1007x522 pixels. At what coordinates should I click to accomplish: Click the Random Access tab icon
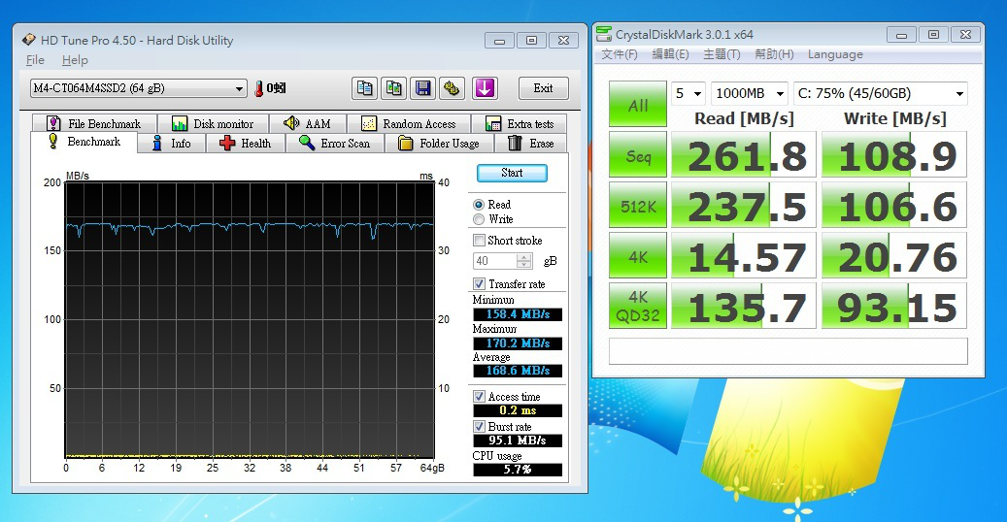pos(369,123)
